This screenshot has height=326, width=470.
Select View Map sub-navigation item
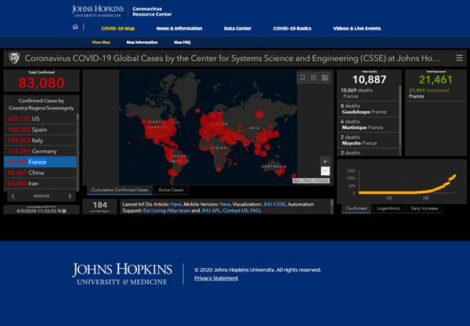[101, 42]
